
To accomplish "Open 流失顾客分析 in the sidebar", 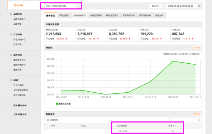I will click(x=20, y=105).
